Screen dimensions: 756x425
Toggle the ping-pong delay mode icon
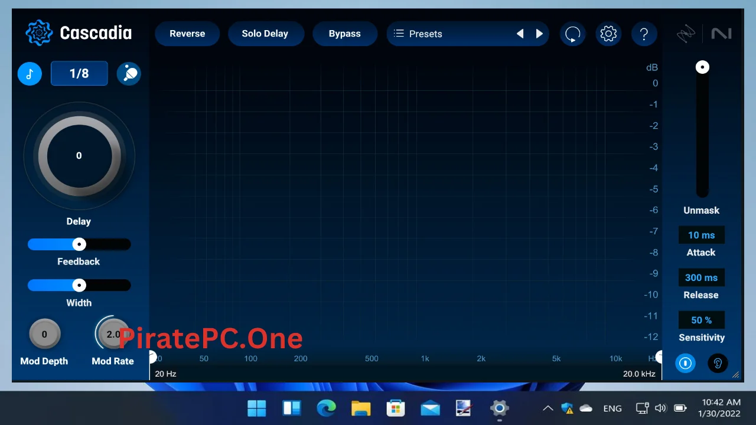[129, 74]
